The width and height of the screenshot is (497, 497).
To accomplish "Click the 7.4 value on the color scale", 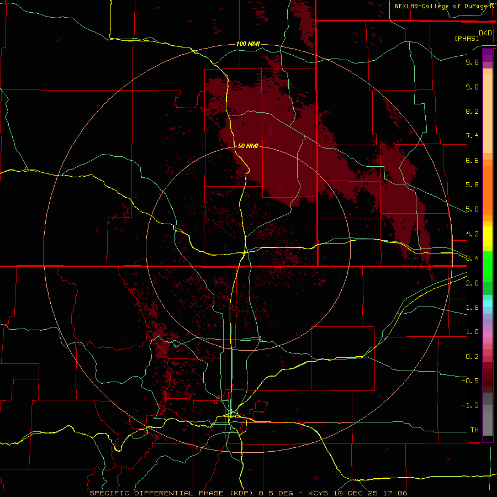I will (x=472, y=136).
